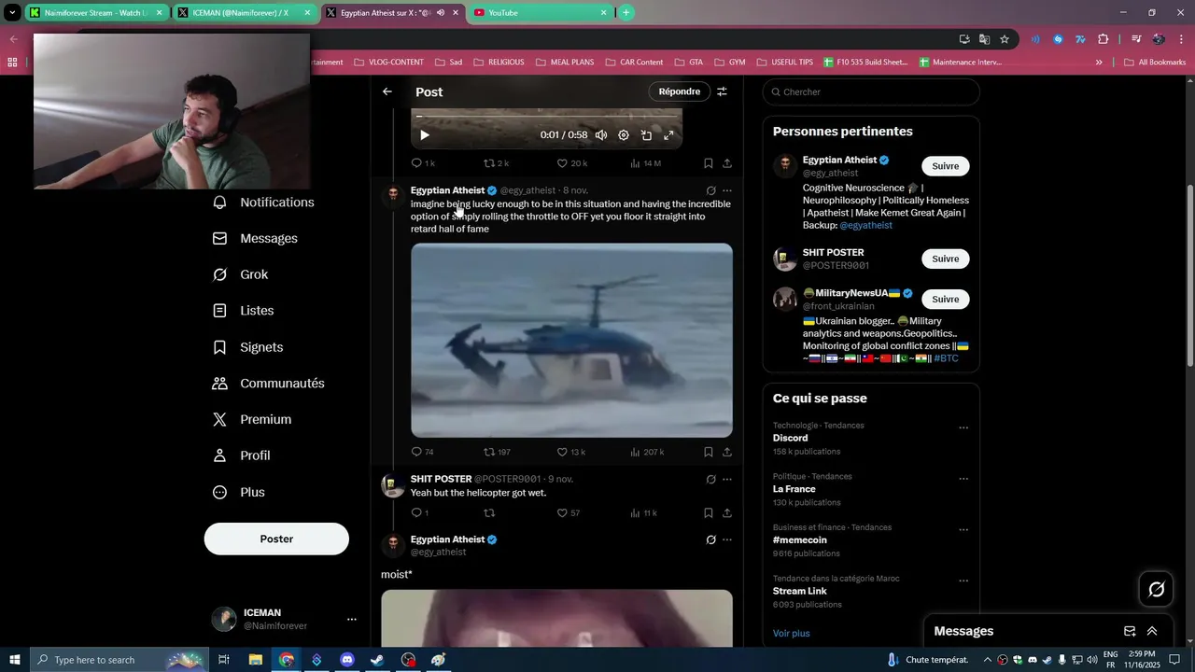Click the video progress bar
Image resolution: width=1195 pixels, height=672 pixels.
546,117
